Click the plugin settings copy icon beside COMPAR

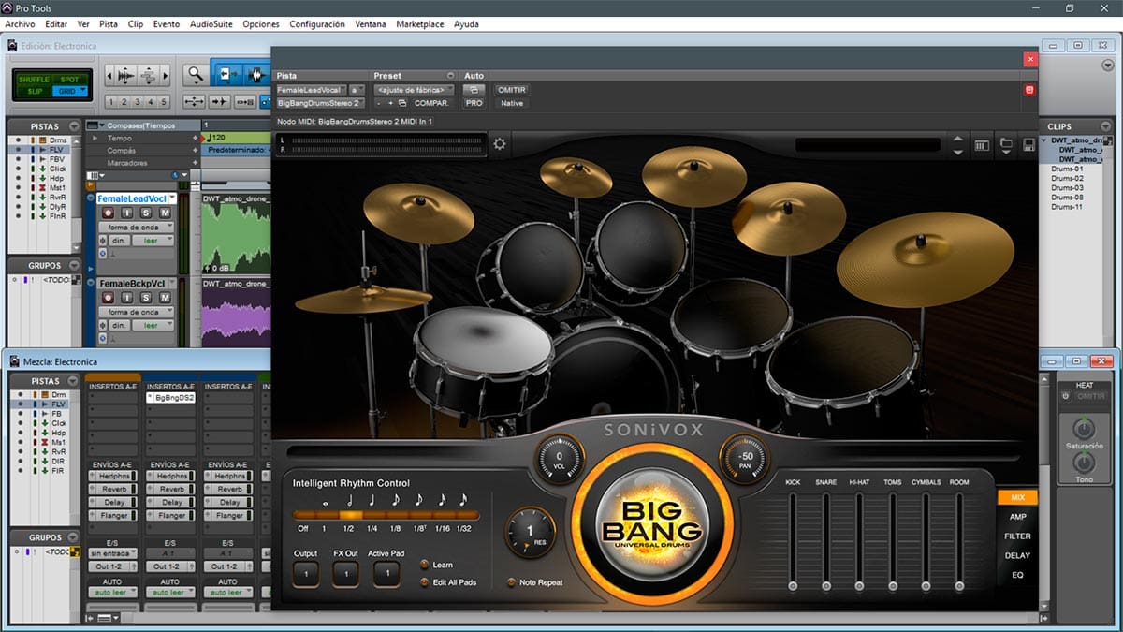coord(402,103)
